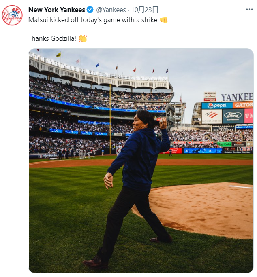Image resolution: width=257 pixels, height=277 pixels.
Task: Open the three-dot more options menu
Action: (249, 9)
